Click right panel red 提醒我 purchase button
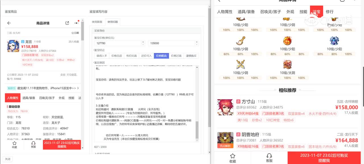364x164 pixels. (324, 158)
